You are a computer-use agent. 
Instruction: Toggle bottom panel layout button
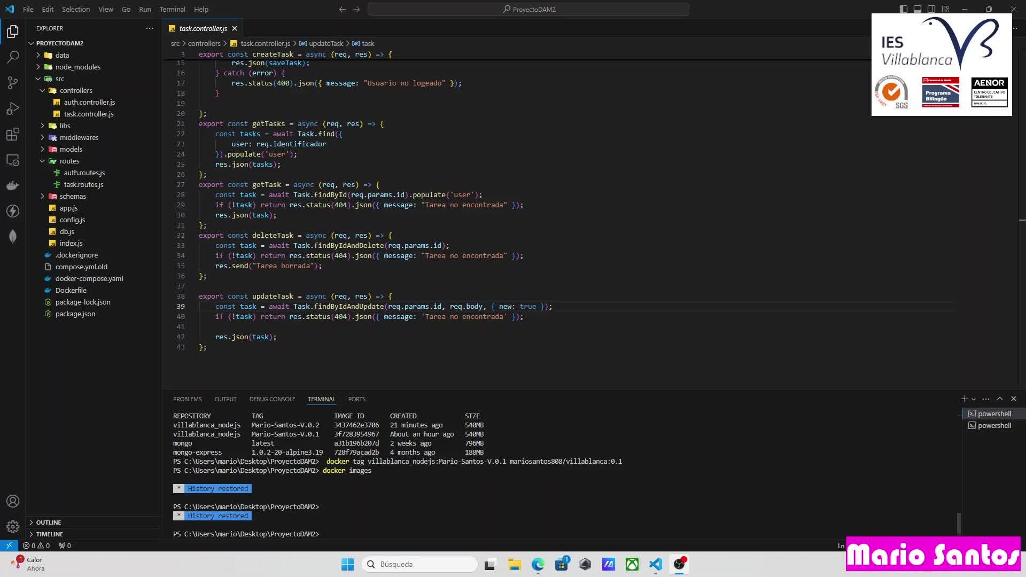(918, 9)
